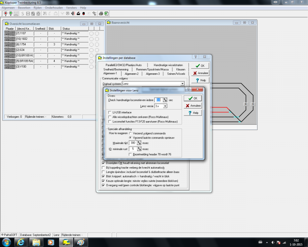Screen dimensions: 308x247
Task: Click the S letter toolbar icon
Action: (x=23, y=14)
